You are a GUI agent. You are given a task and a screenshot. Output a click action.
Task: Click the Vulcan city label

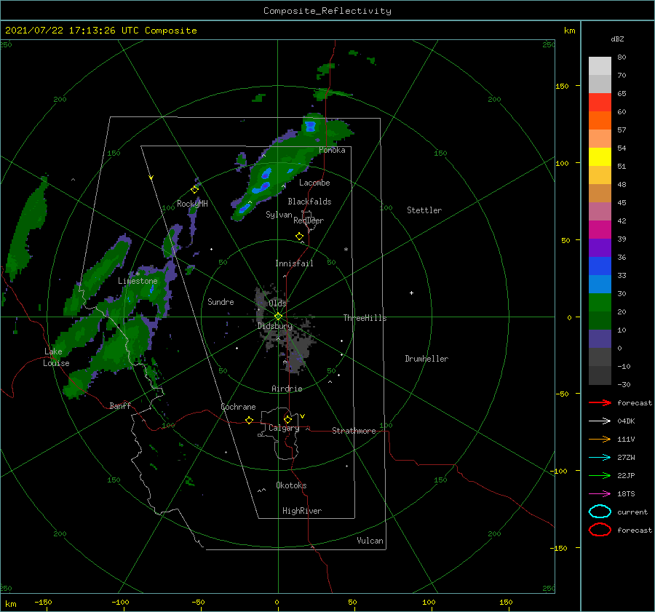(370, 541)
